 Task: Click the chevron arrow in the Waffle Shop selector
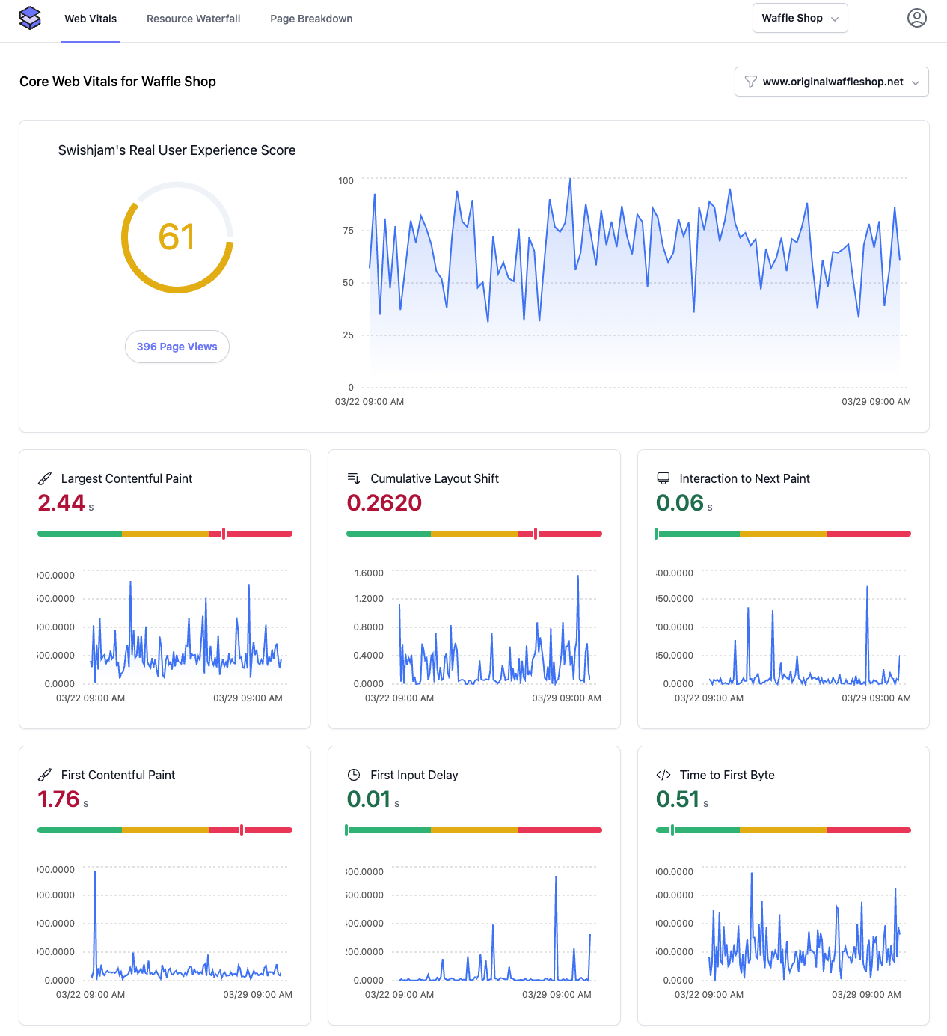tap(835, 19)
